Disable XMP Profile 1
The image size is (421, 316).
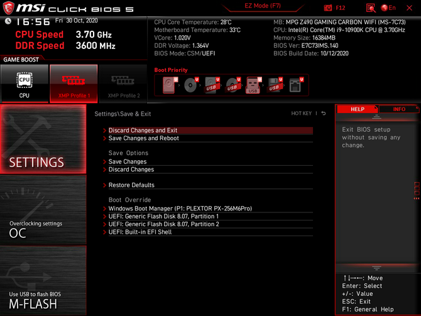(x=74, y=84)
